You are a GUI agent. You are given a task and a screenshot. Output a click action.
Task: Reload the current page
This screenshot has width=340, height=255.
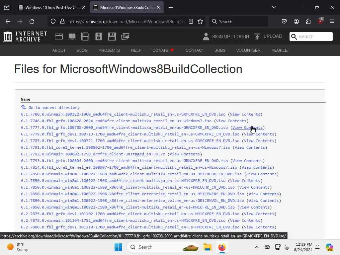[32, 22]
